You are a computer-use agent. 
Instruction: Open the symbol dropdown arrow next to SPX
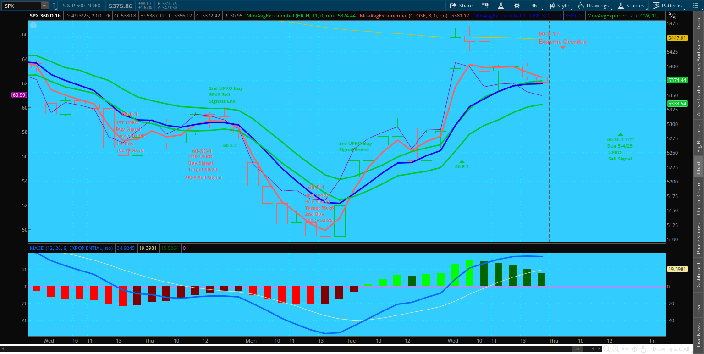coord(44,6)
